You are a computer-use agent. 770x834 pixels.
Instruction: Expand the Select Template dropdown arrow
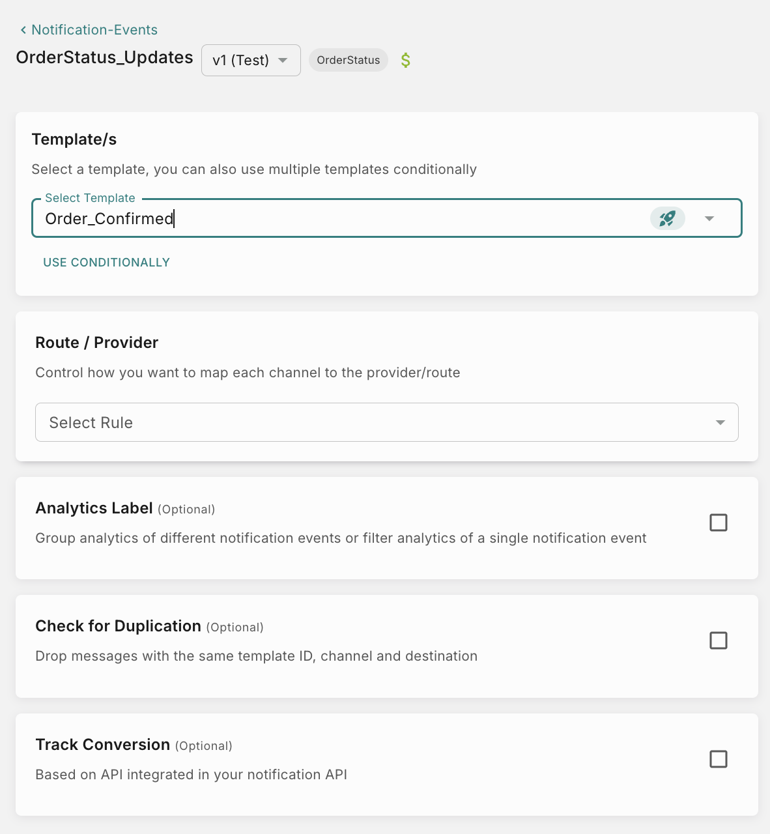pyautogui.click(x=709, y=218)
